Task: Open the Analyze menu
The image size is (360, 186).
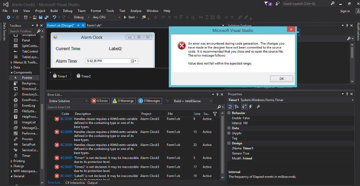Action: coord(136,11)
